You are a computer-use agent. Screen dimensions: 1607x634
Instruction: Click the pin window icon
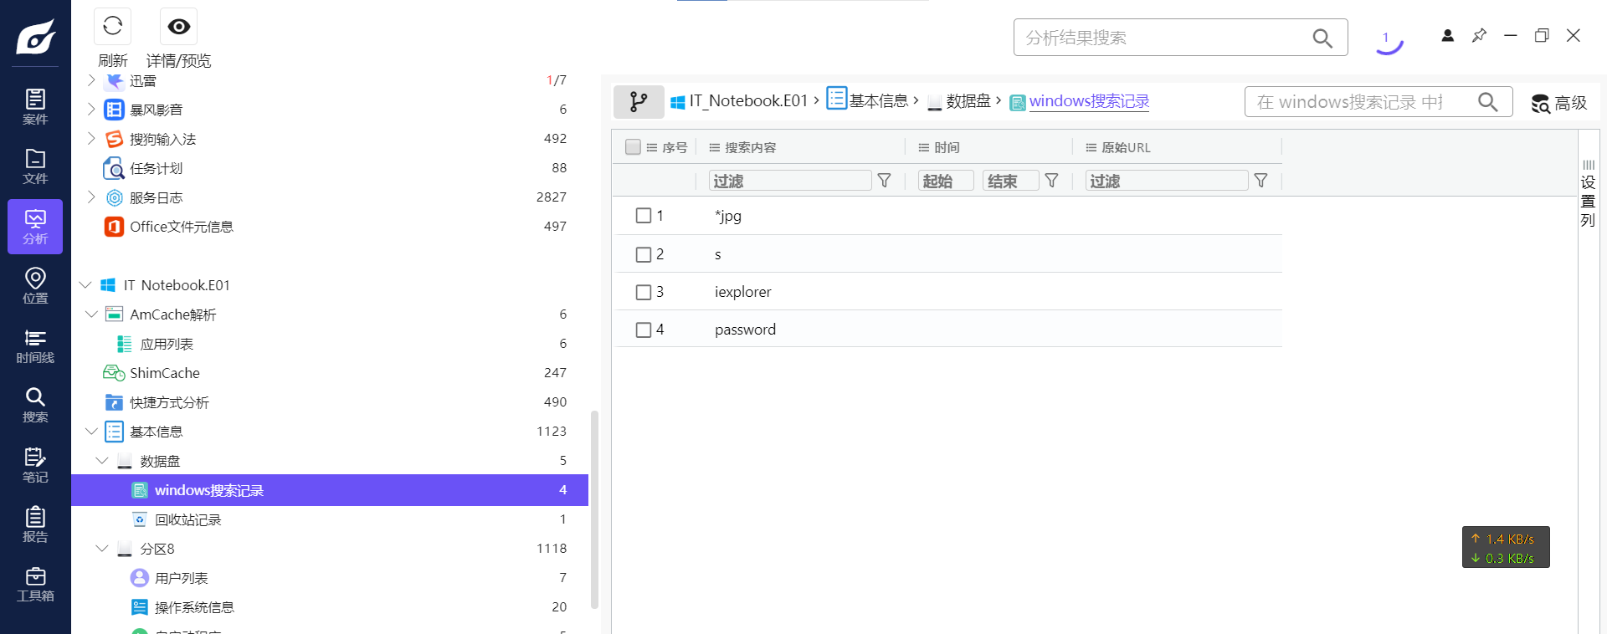(1479, 35)
